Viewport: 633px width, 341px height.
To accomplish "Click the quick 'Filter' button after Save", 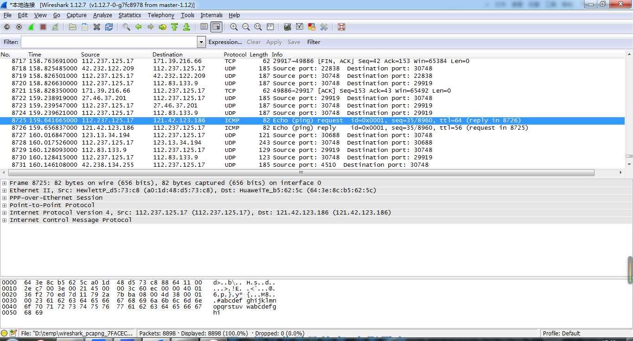I will point(314,42).
